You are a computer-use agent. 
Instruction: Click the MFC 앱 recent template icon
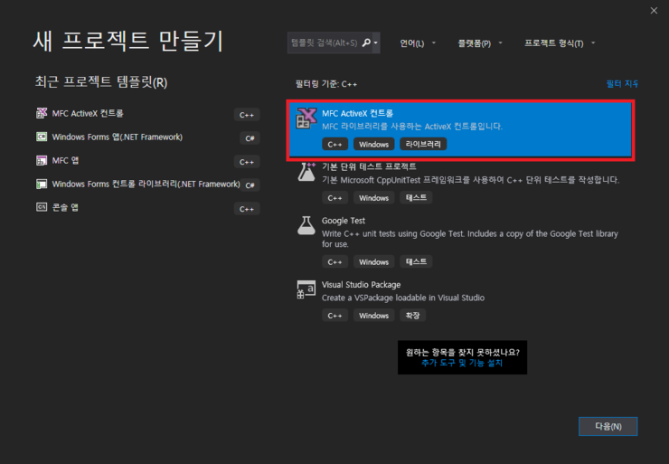click(x=42, y=160)
